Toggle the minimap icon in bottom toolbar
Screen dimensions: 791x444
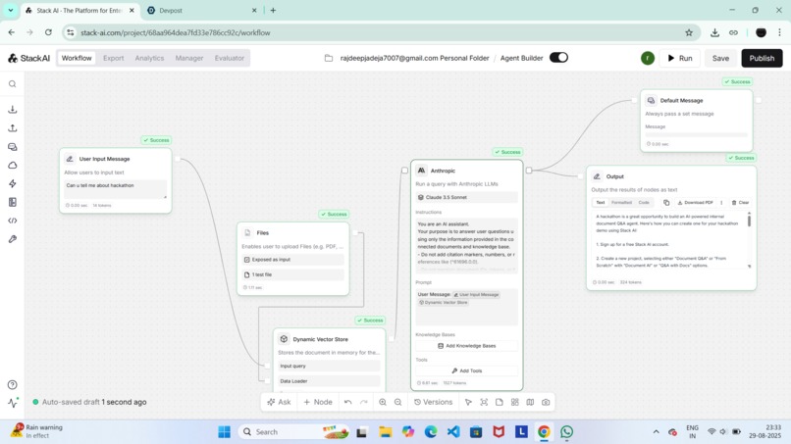pos(530,402)
